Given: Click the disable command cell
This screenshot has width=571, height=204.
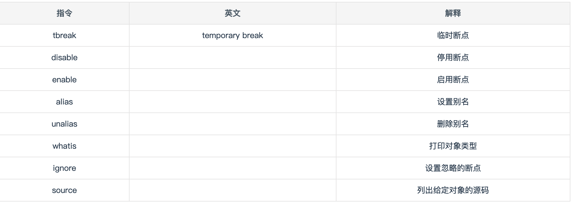Looking at the screenshot, I should pyautogui.click(x=64, y=57).
